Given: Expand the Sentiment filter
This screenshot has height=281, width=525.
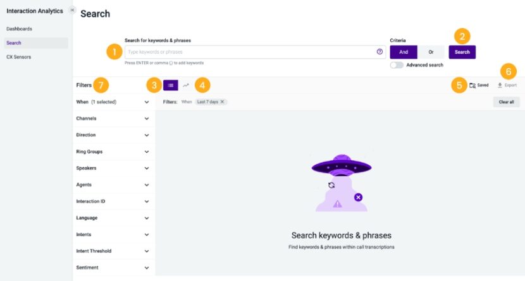Looking at the screenshot, I should click(113, 268).
